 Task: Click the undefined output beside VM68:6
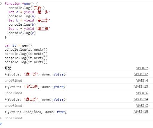13,93
